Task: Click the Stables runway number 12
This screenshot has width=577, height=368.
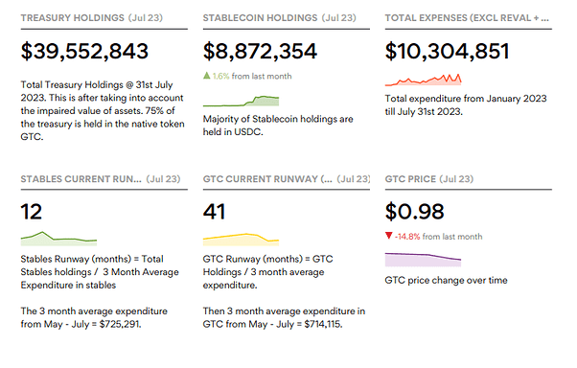Action: 32,212
